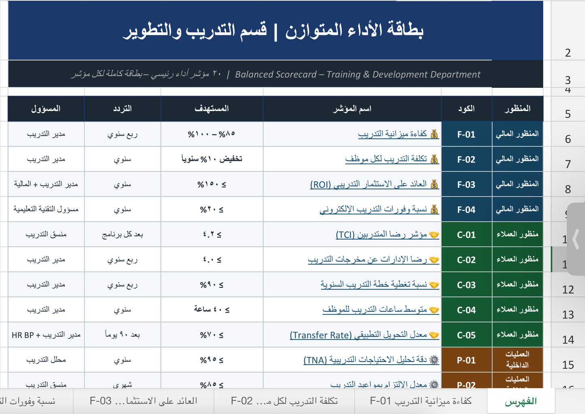Screen dimensions: 585x414
Task: Select owner cell منسق التدريب in row C-01
Action: click(46, 234)
